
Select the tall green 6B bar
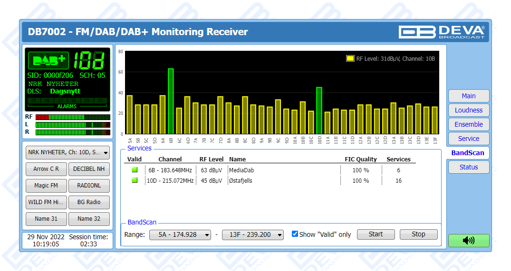(171, 101)
